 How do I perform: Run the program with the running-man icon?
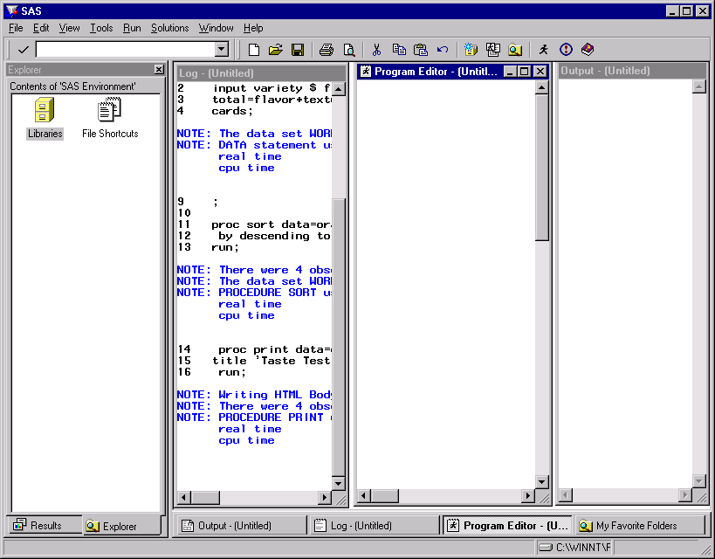pyautogui.click(x=544, y=50)
